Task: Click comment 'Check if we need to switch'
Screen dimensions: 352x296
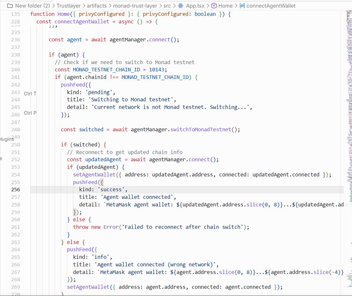Action: (125, 62)
